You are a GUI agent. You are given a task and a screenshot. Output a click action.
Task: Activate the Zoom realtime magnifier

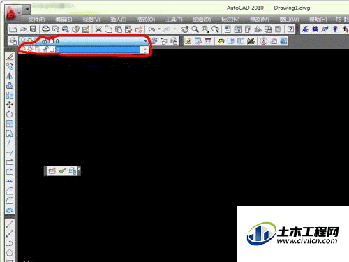(x=195, y=29)
